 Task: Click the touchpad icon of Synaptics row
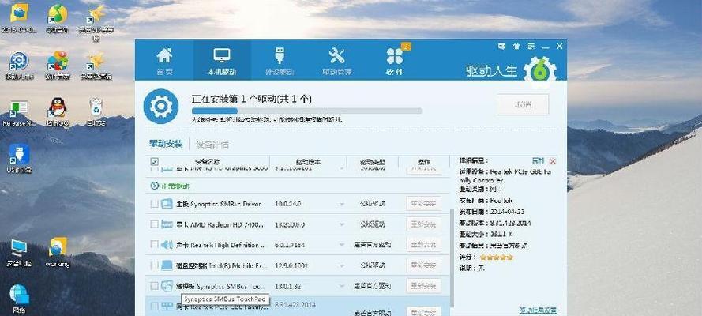(167, 285)
